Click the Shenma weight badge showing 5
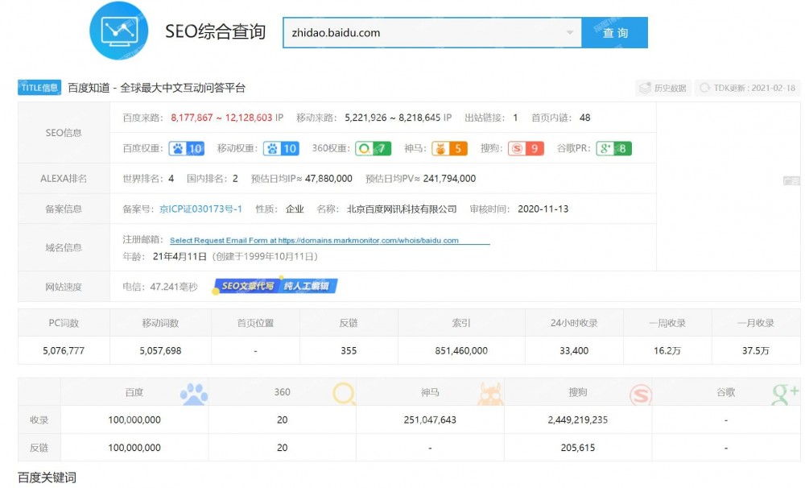This screenshot has width=805, height=488. tap(448, 149)
